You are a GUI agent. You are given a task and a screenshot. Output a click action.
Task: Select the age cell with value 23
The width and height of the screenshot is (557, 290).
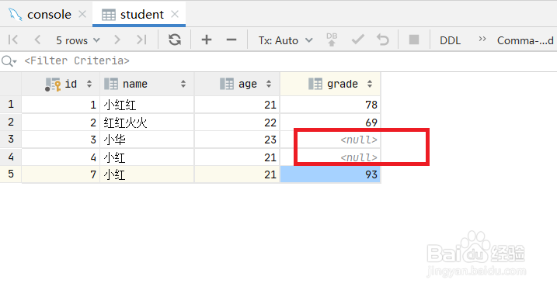(237, 140)
